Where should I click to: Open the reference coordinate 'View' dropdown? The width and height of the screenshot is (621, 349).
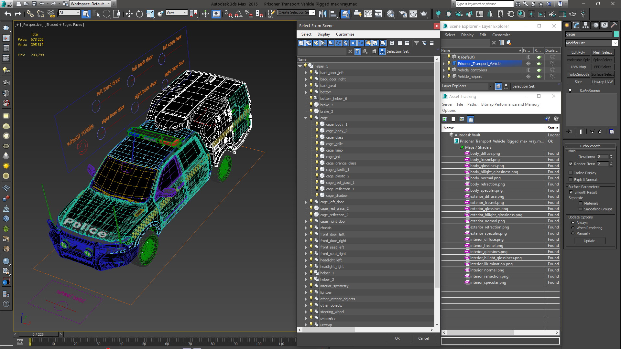176,13
